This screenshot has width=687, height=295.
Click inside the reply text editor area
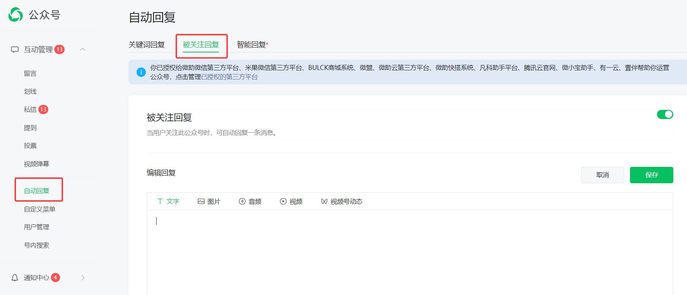[410, 251]
